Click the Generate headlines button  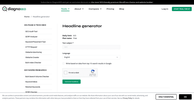71,82
